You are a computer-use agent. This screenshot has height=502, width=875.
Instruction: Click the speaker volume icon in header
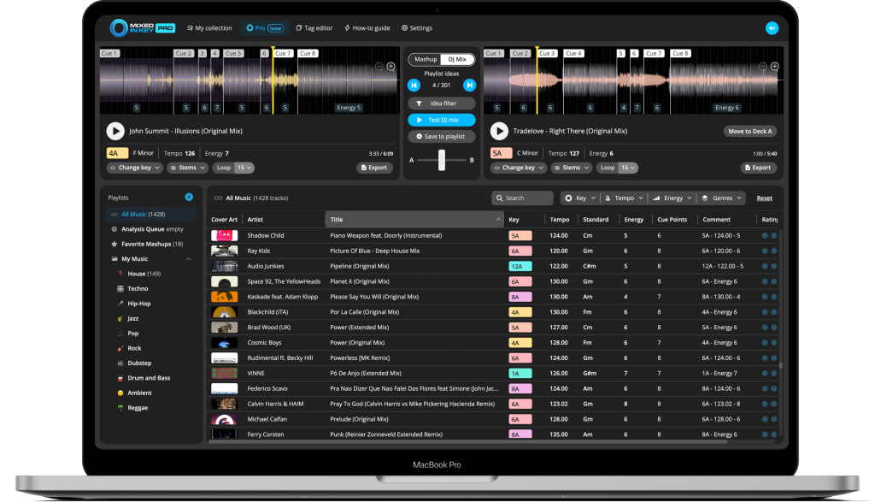coord(772,28)
